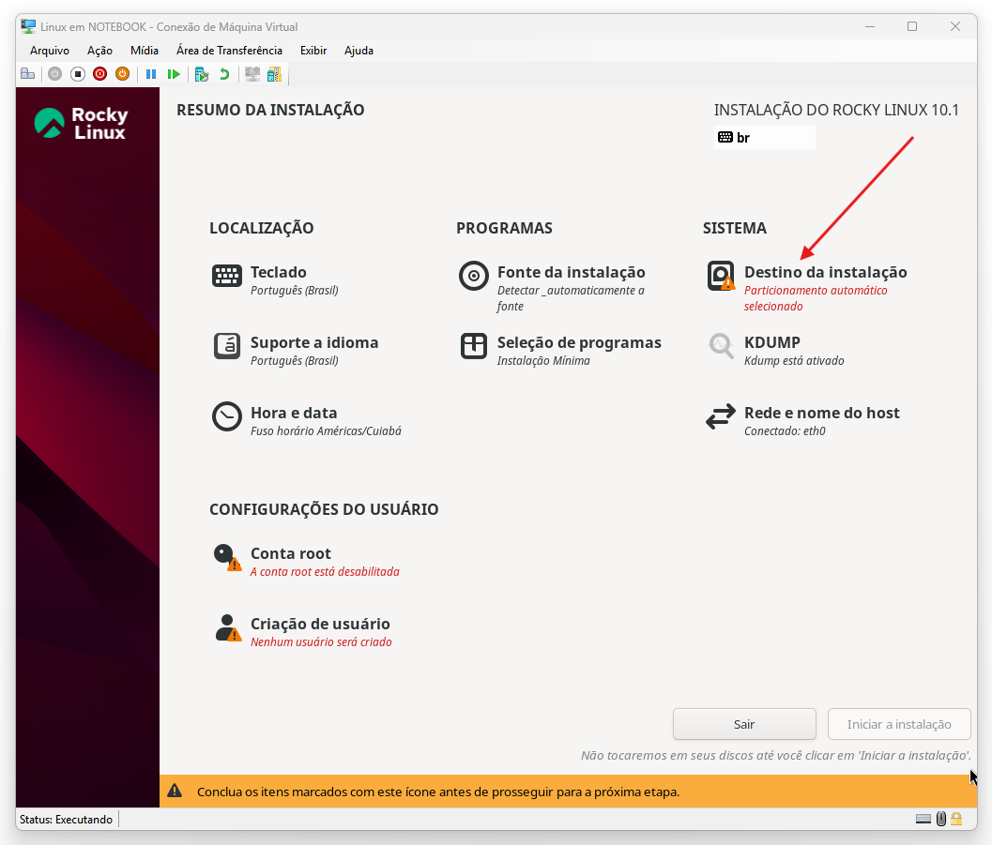Click the Ctrl+Alt+Del toolbar icon
Screen dimensions: 992x845
pyautogui.click(x=28, y=74)
